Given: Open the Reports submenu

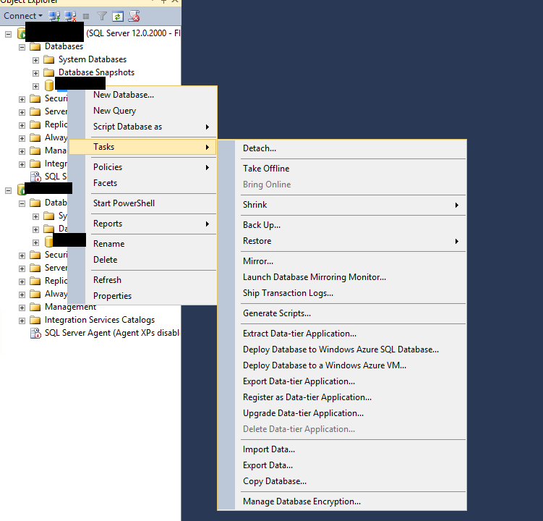Looking at the screenshot, I should click(142, 224).
